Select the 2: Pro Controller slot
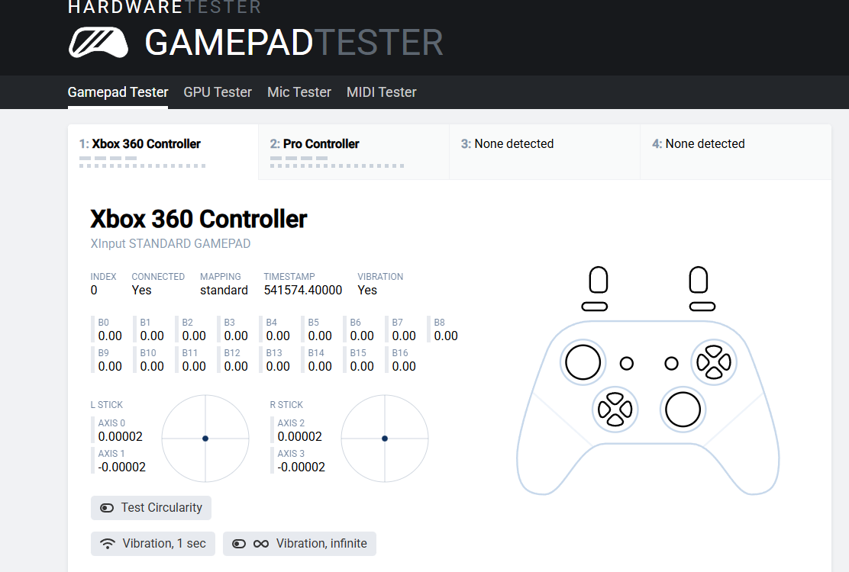Screen dimensions: 849x572 (x=354, y=152)
